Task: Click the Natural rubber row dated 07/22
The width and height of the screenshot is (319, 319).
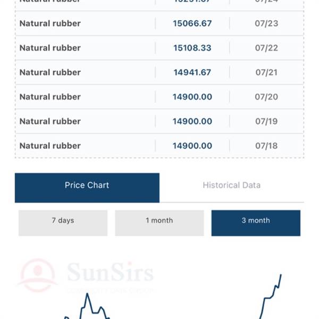Action: (159, 48)
